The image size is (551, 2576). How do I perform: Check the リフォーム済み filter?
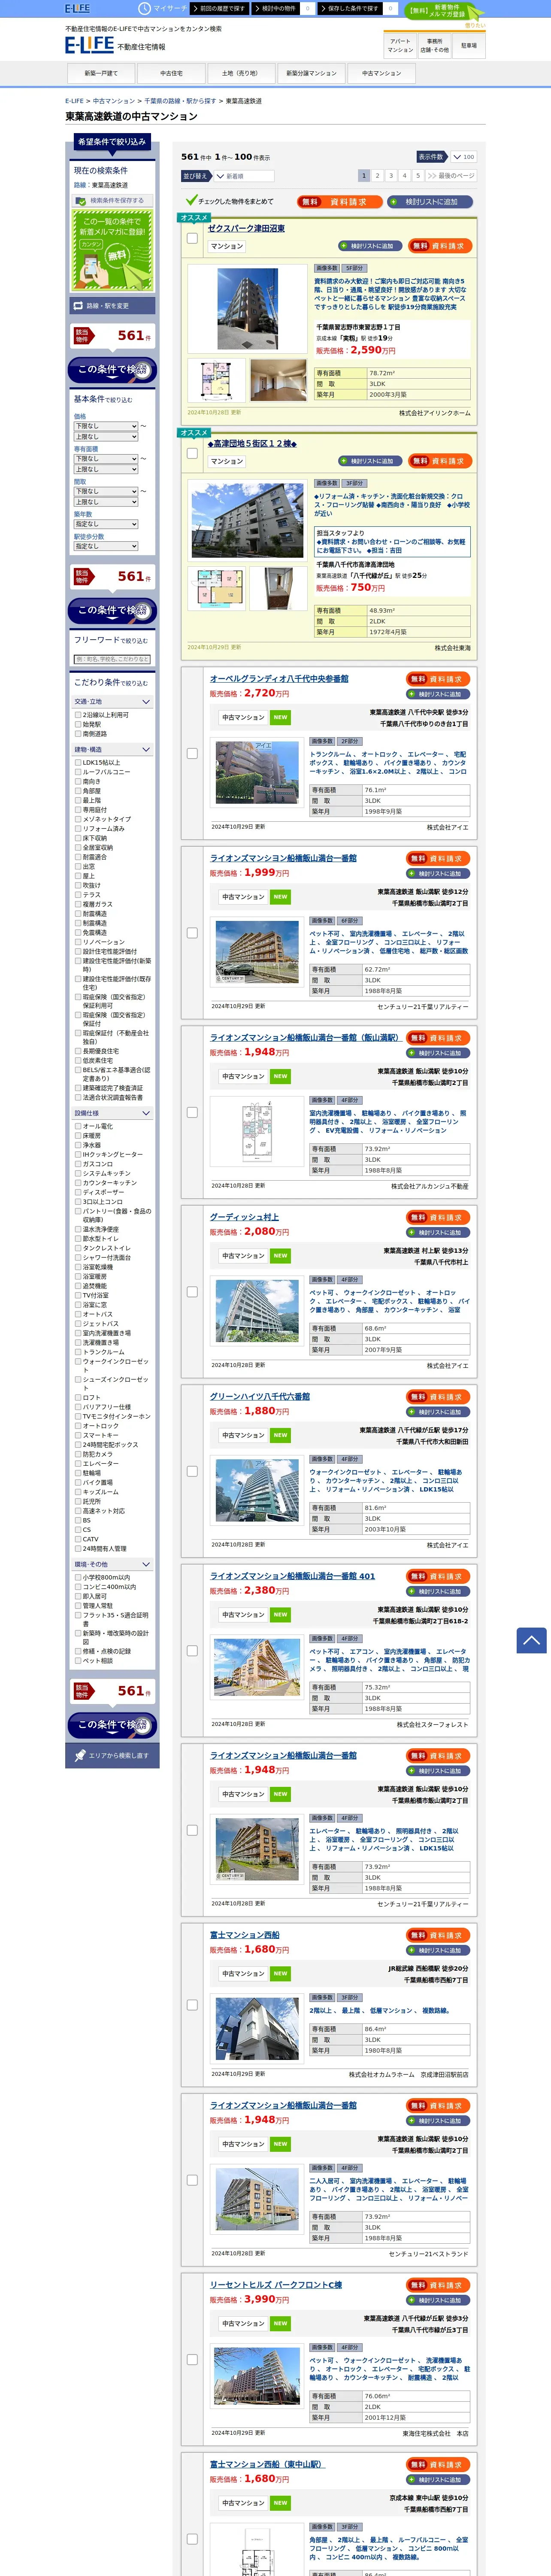pyautogui.click(x=78, y=828)
